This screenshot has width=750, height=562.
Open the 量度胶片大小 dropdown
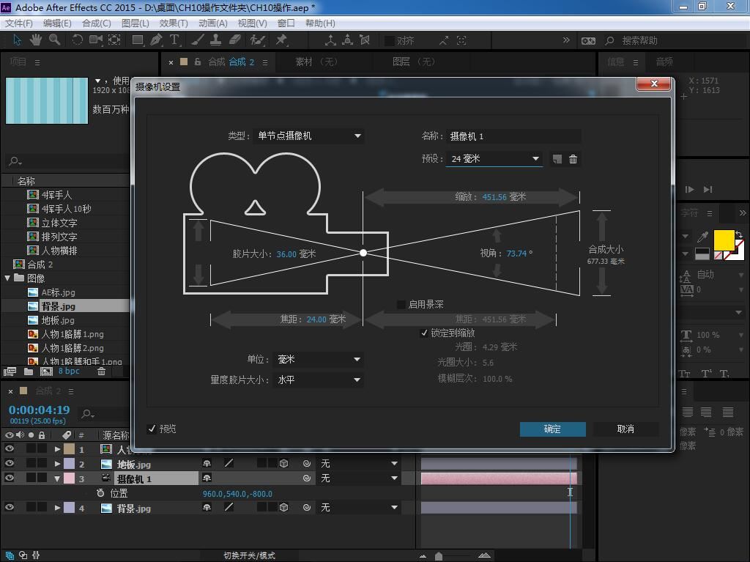[x=318, y=380]
